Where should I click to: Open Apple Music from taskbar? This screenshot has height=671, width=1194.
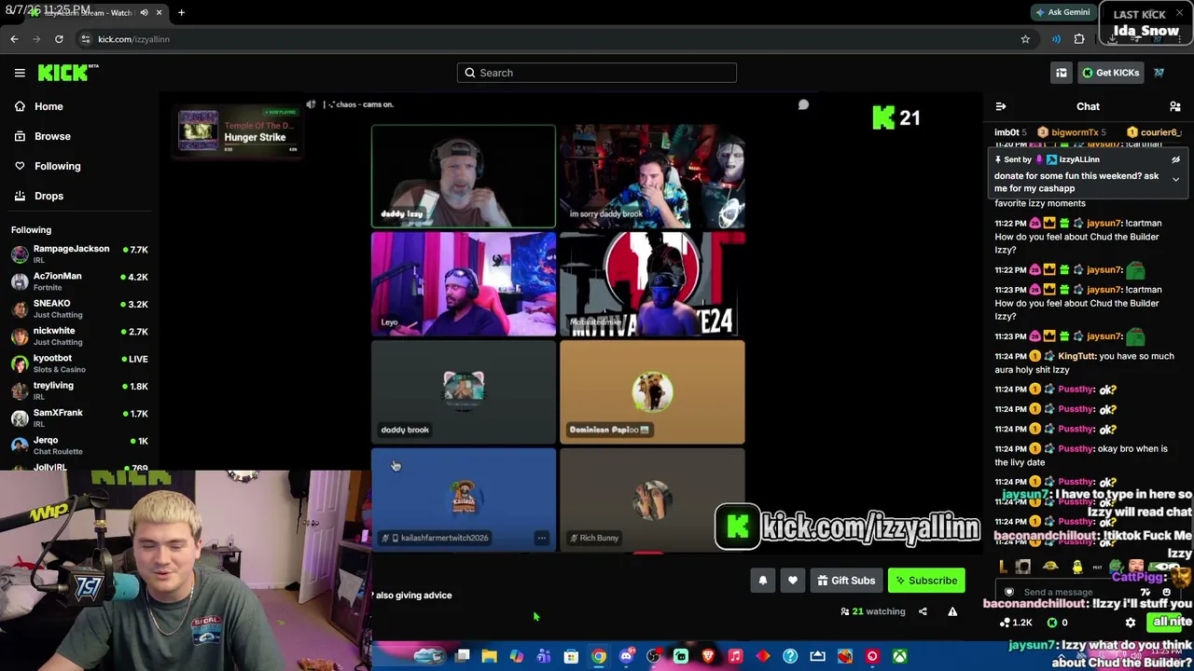pos(735,657)
